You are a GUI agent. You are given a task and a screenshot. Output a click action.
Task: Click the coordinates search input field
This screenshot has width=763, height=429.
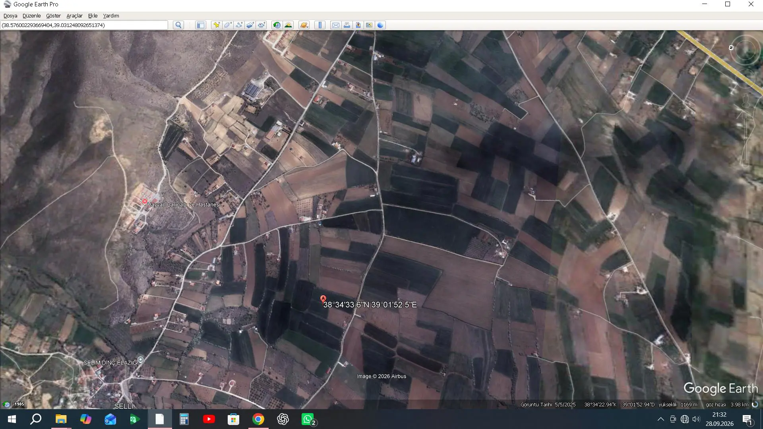pyautogui.click(x=84, y=25)
